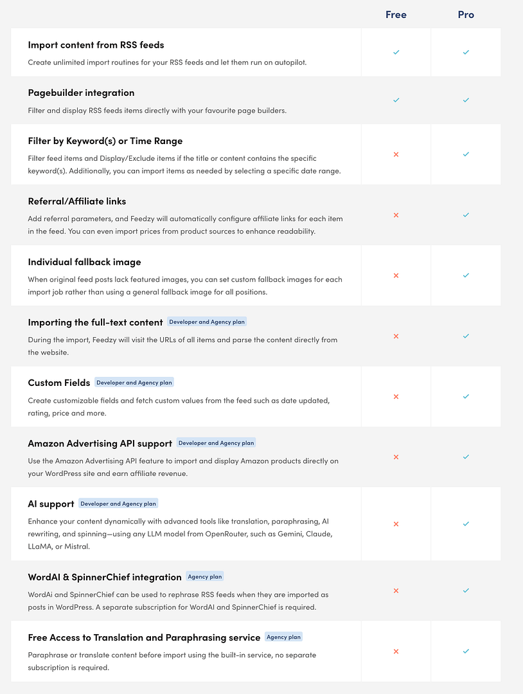This screenshot has height=694, width=523.
Task: Click the plan badge next to AI support
Action: pyautogui.click(x=118, y=504)
